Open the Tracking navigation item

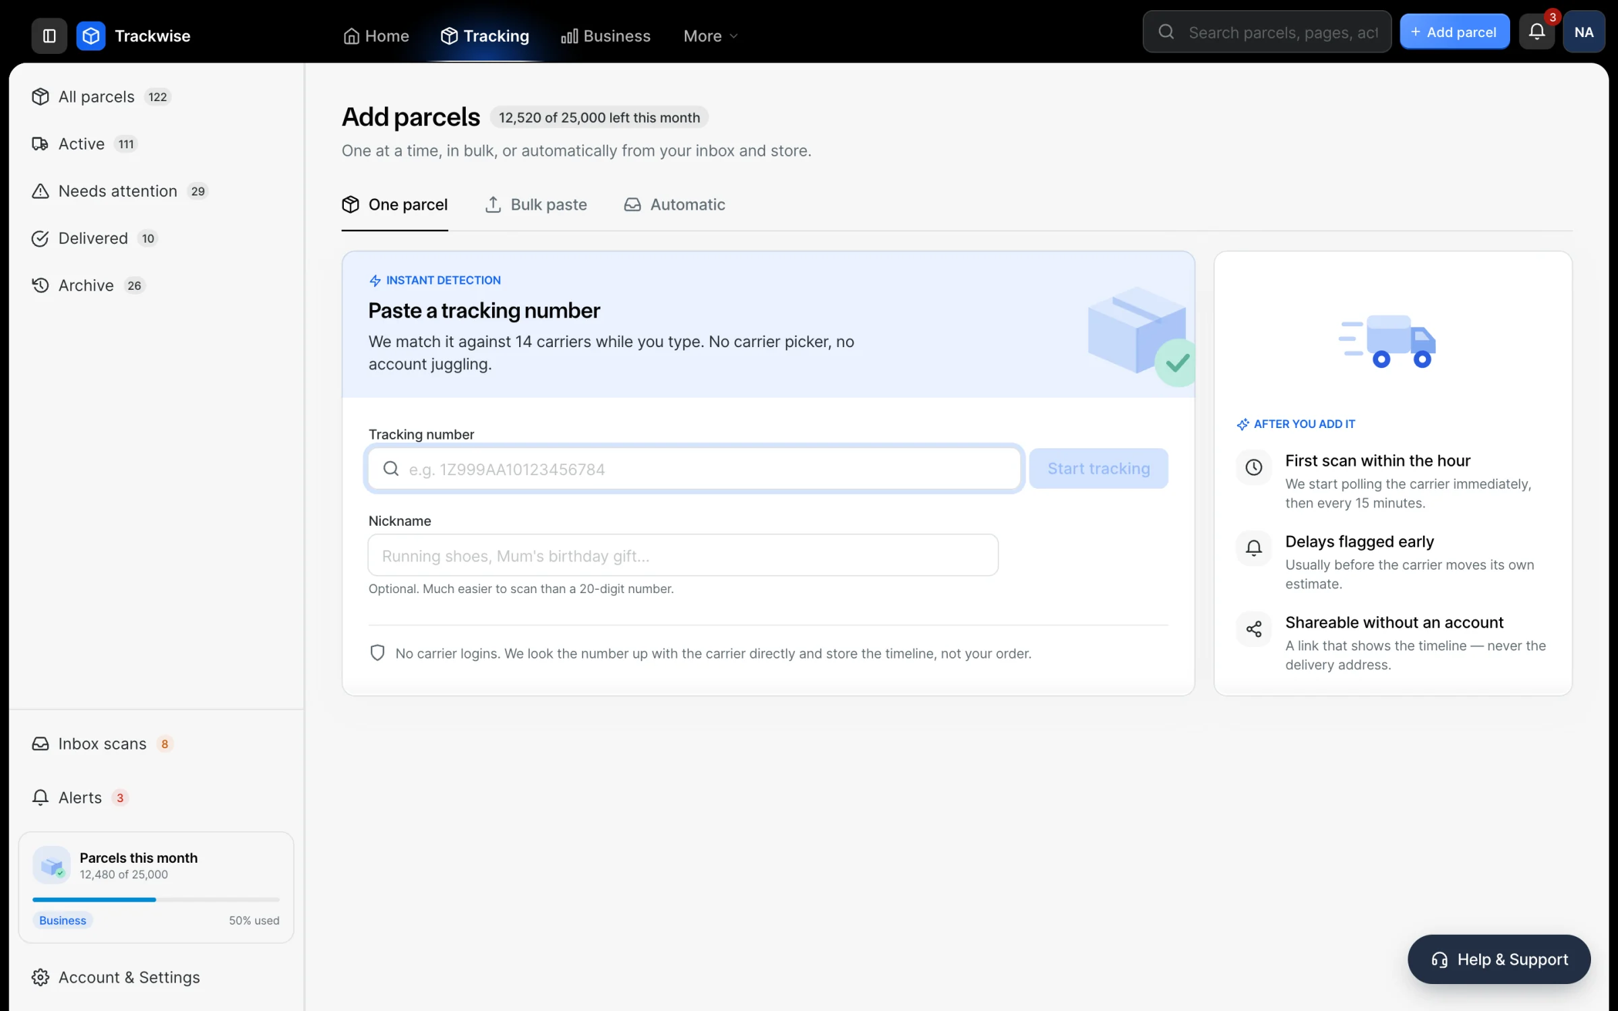point(485,36)
